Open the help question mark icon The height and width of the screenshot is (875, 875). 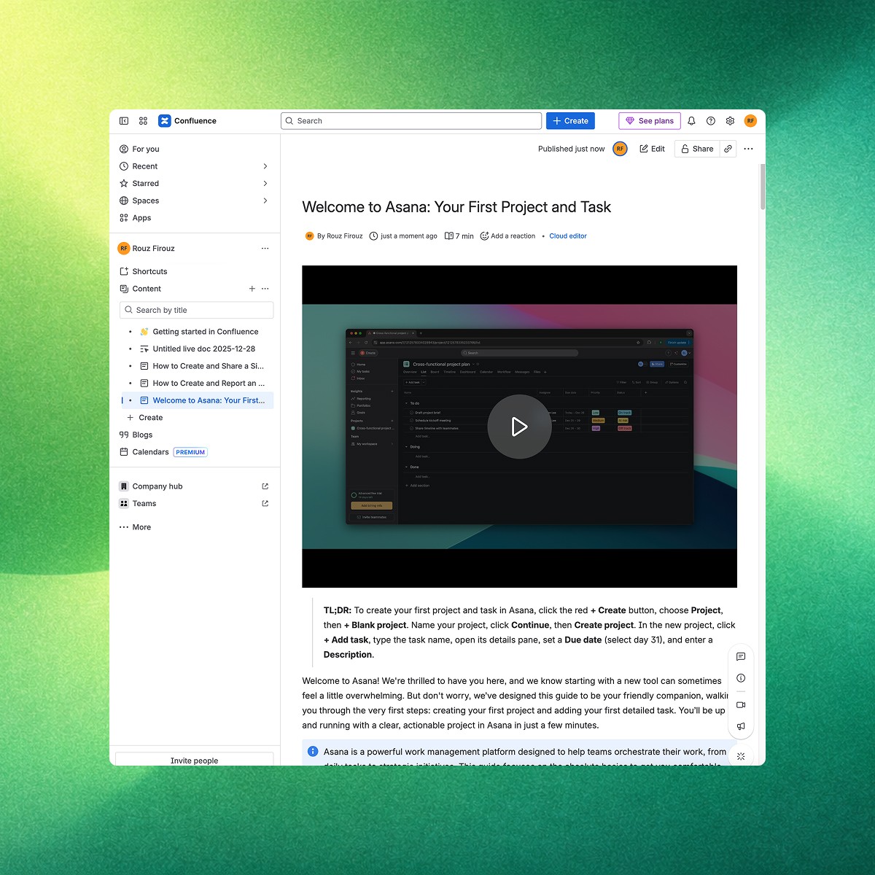[711, 121]
